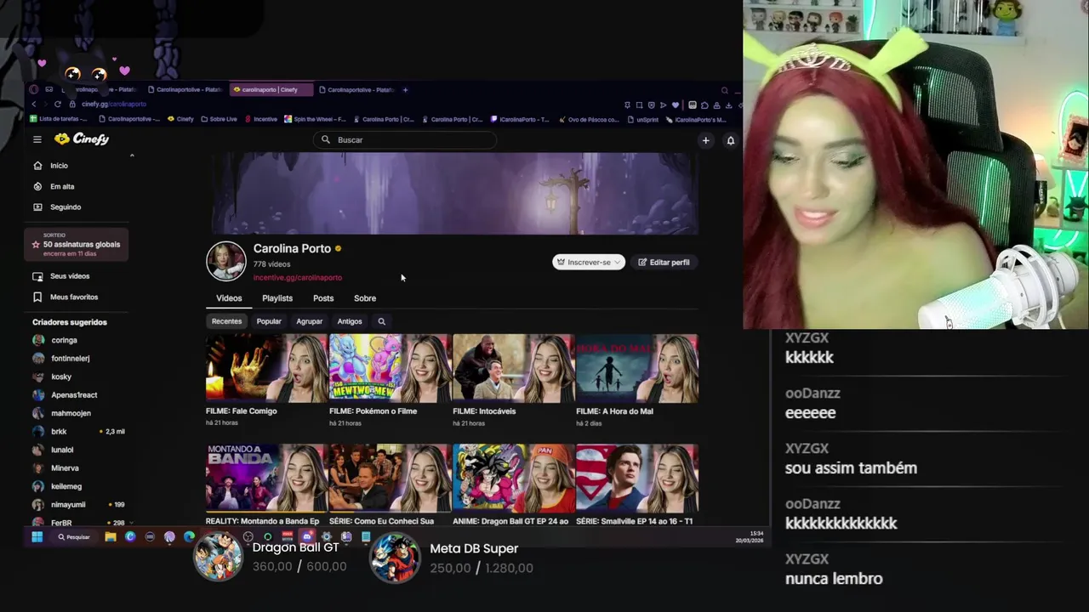Screen dimensions: 1089x612
Task: Open video FILME: A Hora do Mal thumbnail
Action: point(636,368)
